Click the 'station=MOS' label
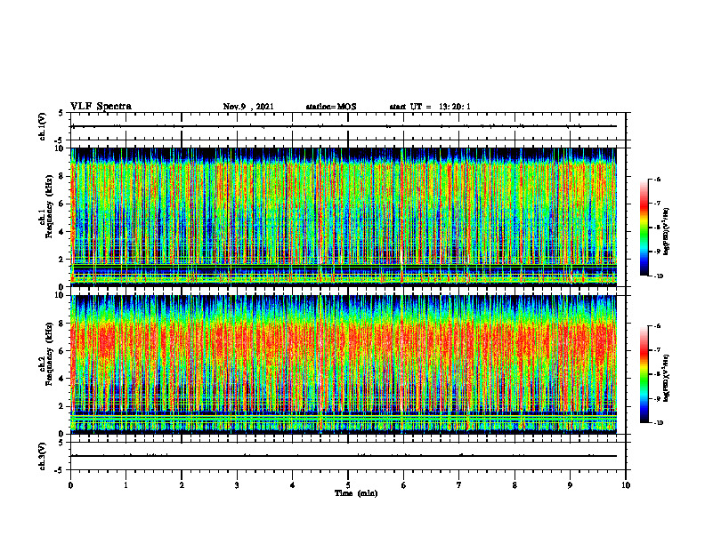The image size is (705, 544). point(331,107)
